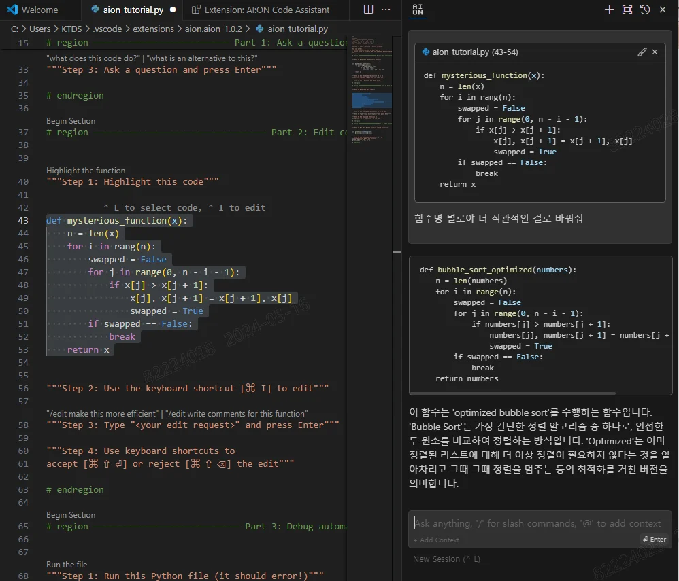The image size is (679, 581).
Task: Click inside the Ask anything chat input
Action: point(537,523)
